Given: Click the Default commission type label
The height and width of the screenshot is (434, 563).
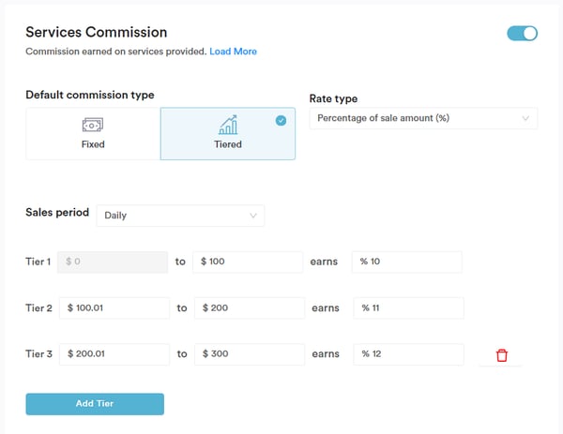Looking at the screenshot, I should [90, 95].
